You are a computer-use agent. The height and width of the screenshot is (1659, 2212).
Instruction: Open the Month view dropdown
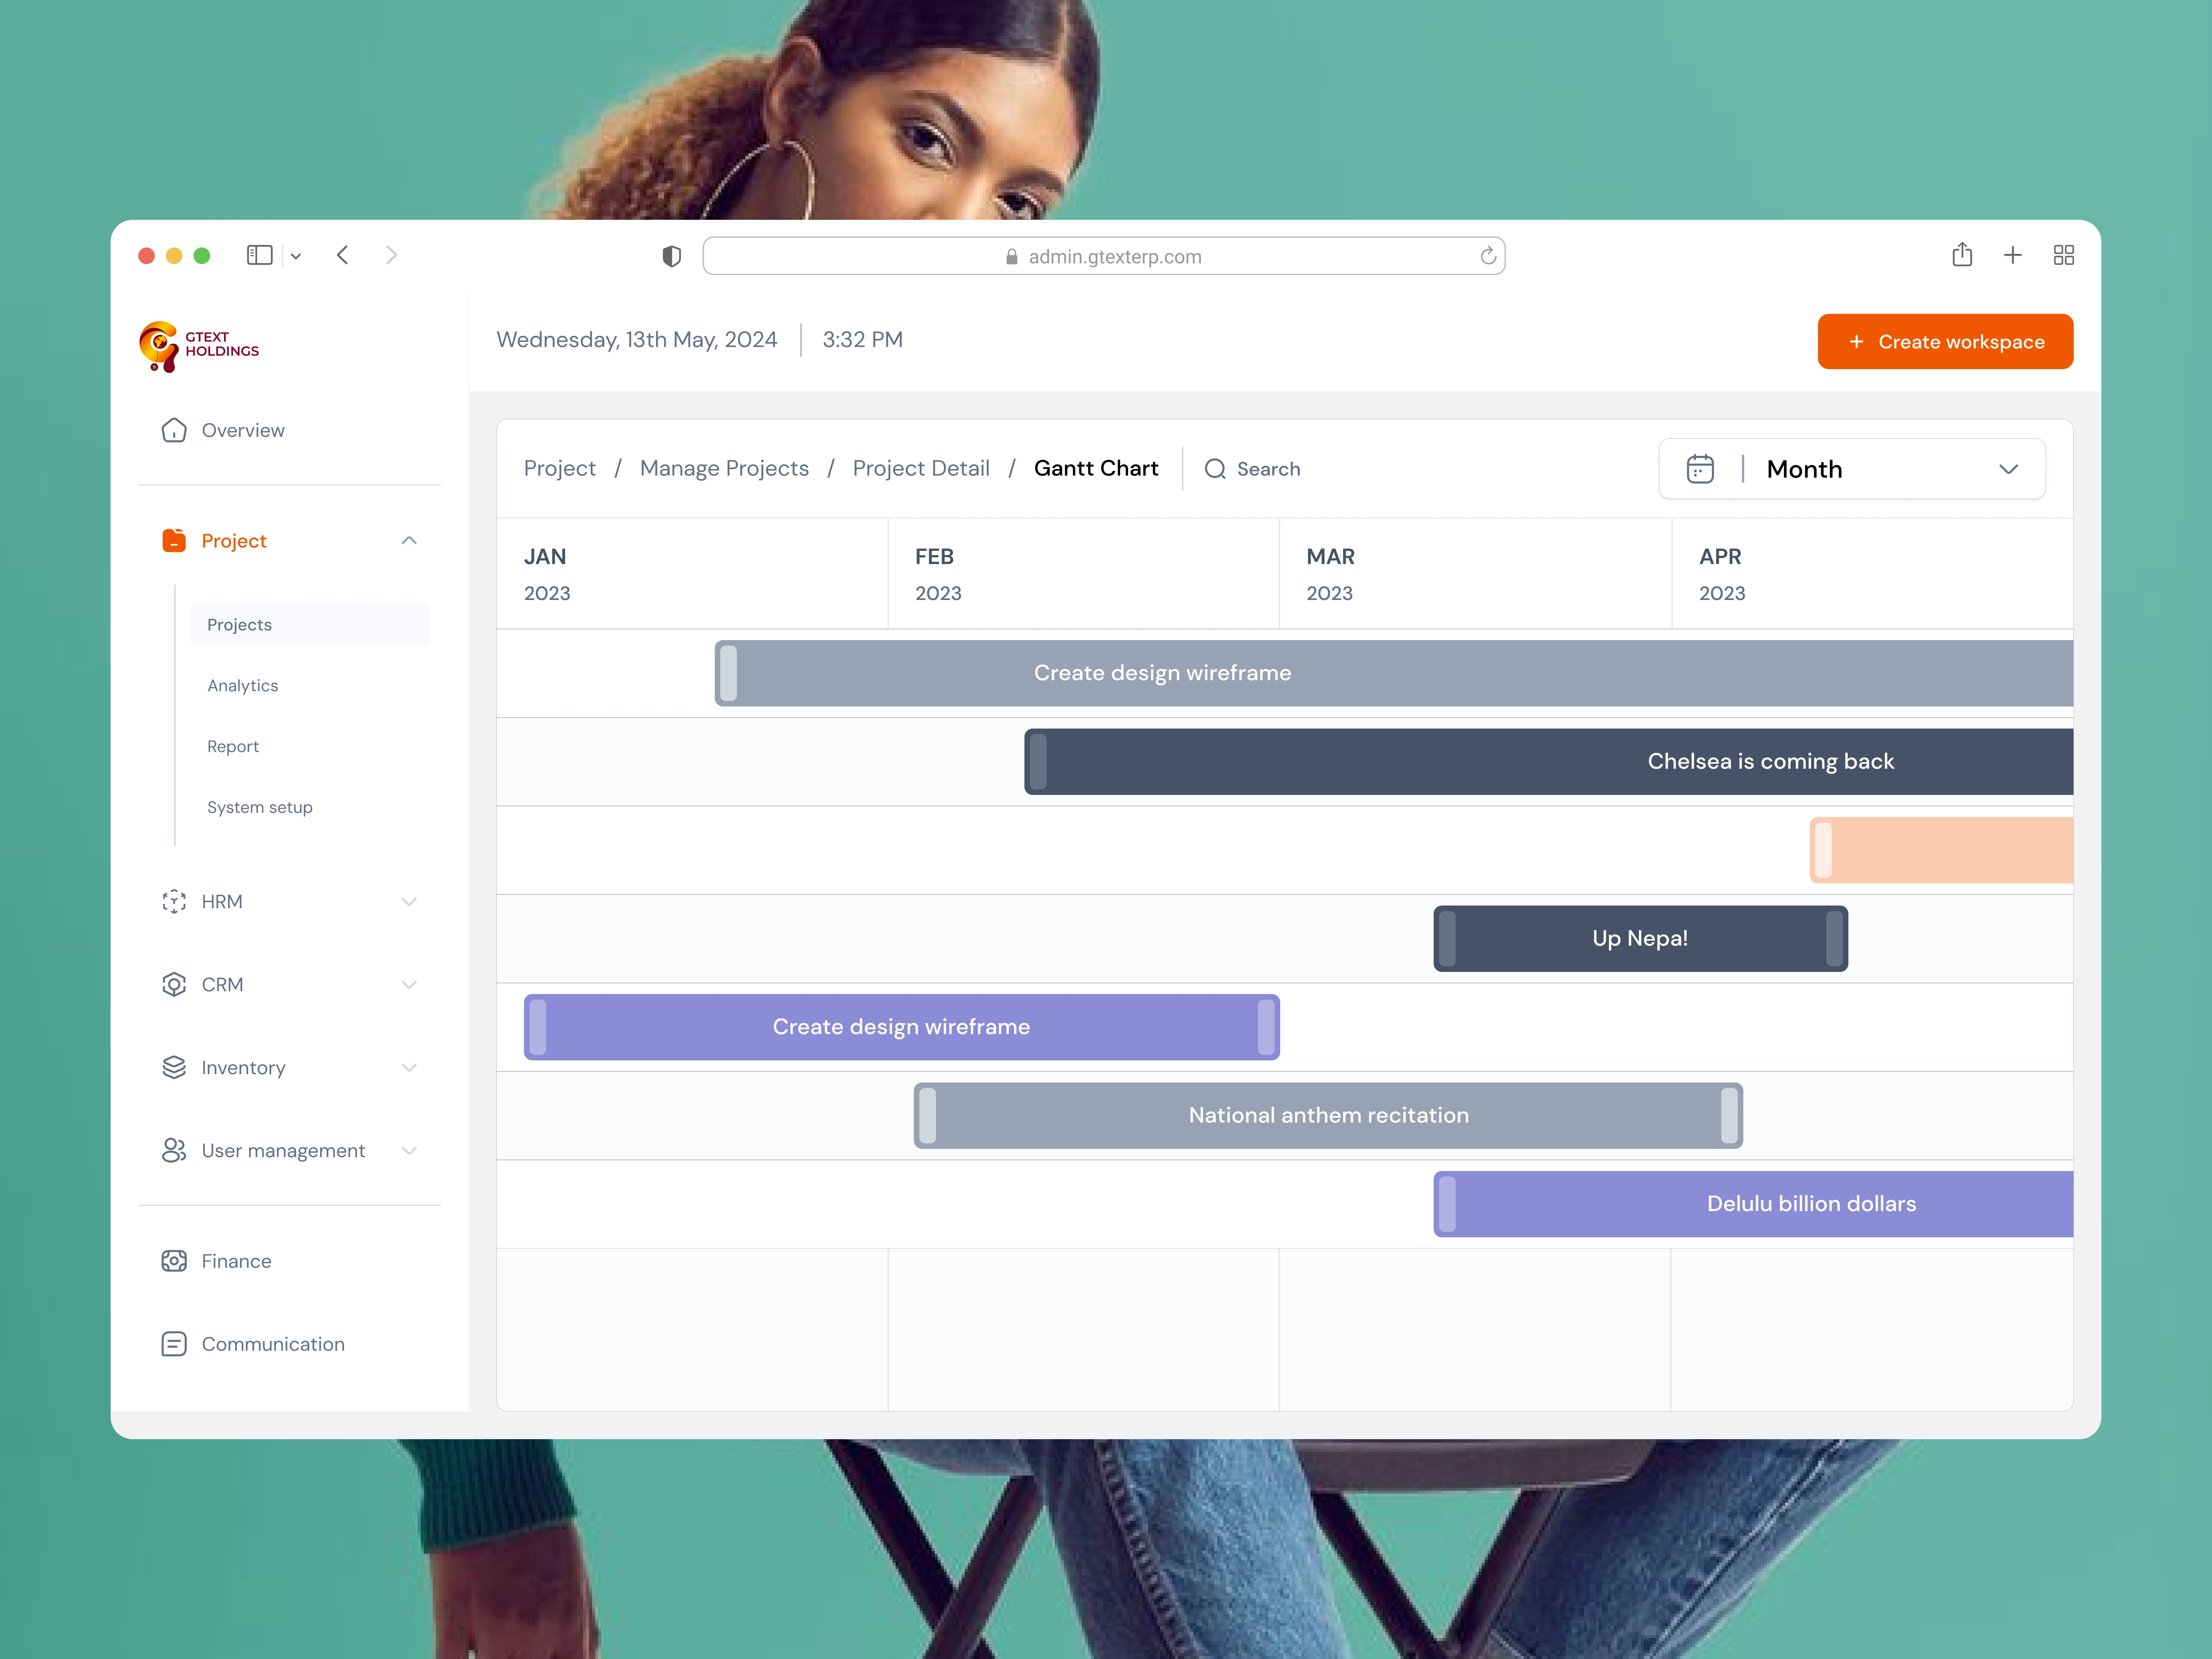point(1852,469)
